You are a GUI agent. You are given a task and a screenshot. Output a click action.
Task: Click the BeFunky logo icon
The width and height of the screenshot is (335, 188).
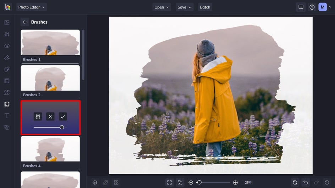click(x=8, y=7)
